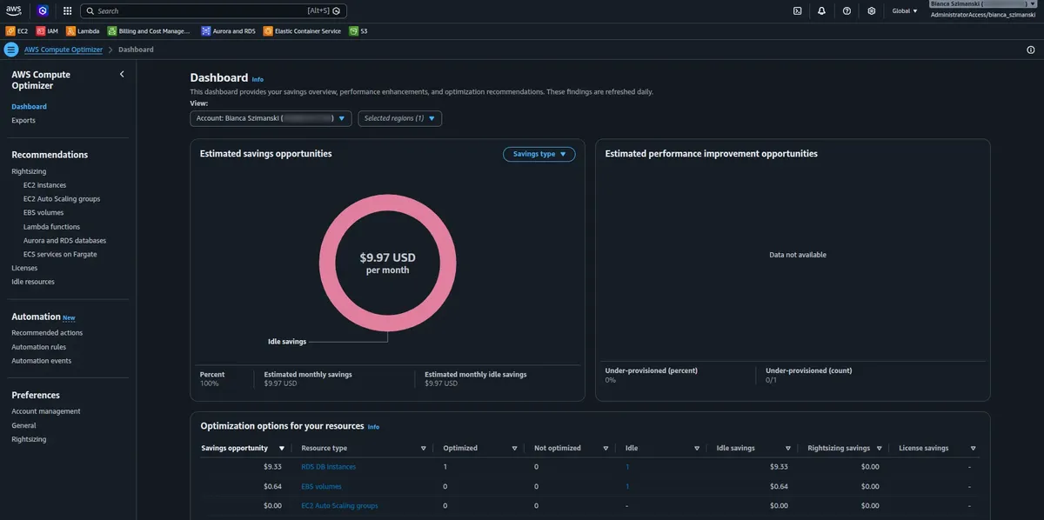
Task: Open the IAM shortcut in favorites bar
Action: (48, 30)
